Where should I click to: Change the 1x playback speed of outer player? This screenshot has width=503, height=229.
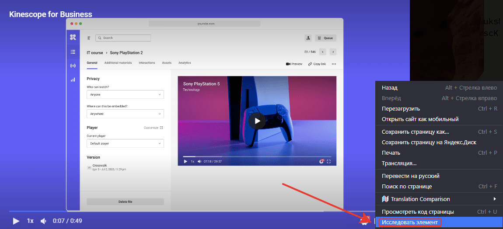tap(30, 221)
